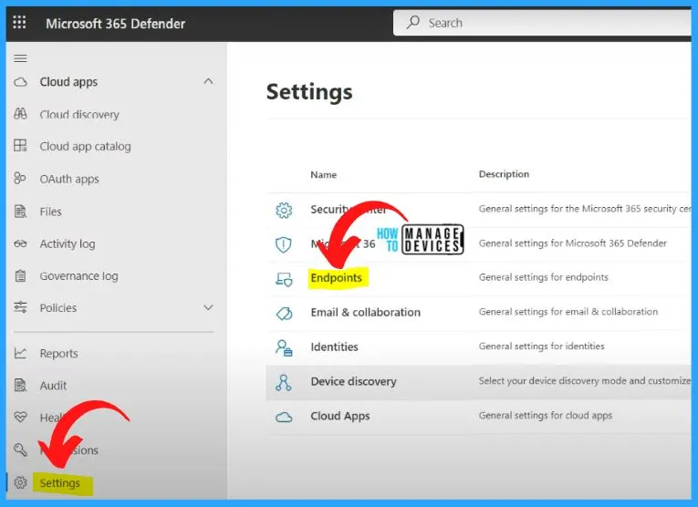Click the Cloud Apps cloud icon in table

pyautogui.click(x=284, y=417)
